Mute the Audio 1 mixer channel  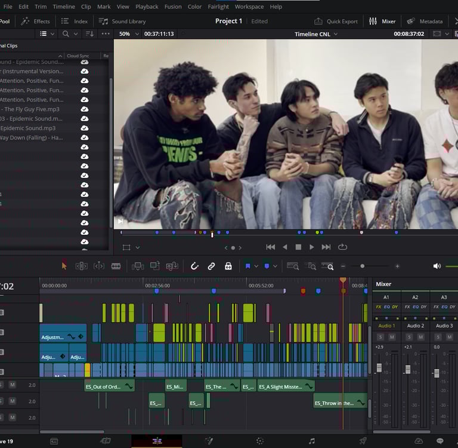(x=392, y=337)
